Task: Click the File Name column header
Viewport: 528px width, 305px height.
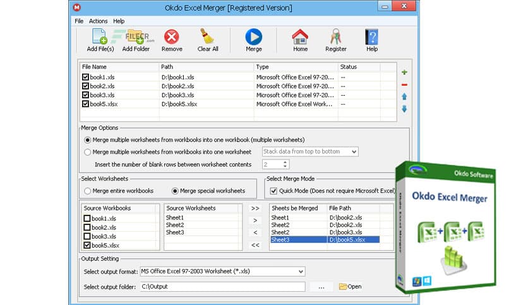Action: (119, 67)
